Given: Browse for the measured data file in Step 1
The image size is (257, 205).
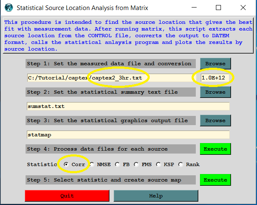Looking at the screenshot, I should click(215, 64).
